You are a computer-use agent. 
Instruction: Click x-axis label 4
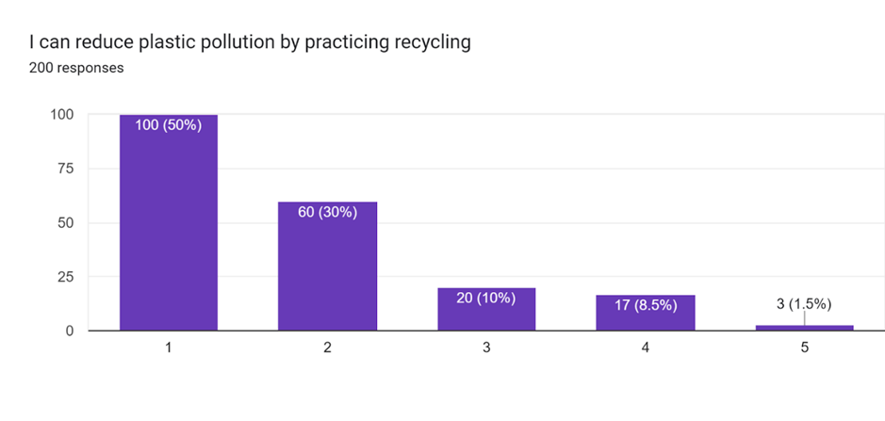tap(645, 348)
